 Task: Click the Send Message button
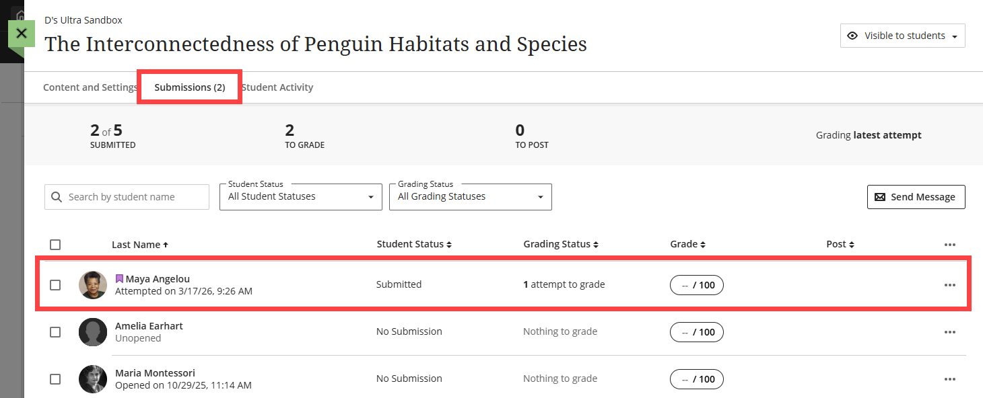tap(916, 197)
